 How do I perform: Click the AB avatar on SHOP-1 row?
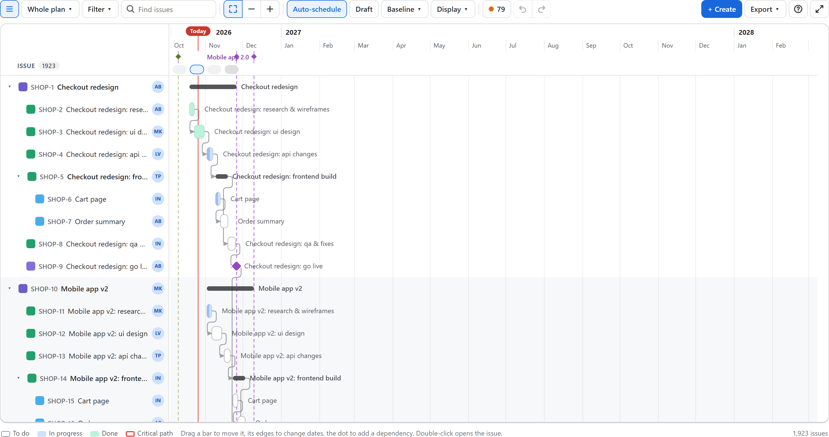(x=158, y=87)
